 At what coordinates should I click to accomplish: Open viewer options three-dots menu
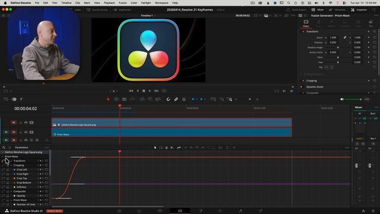(293, 15)
